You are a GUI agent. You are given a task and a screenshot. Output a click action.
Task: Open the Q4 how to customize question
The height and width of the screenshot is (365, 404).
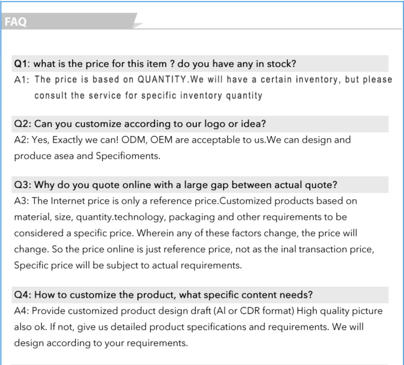163,295
